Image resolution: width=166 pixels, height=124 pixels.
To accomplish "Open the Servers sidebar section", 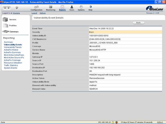I will coord(12,20).
